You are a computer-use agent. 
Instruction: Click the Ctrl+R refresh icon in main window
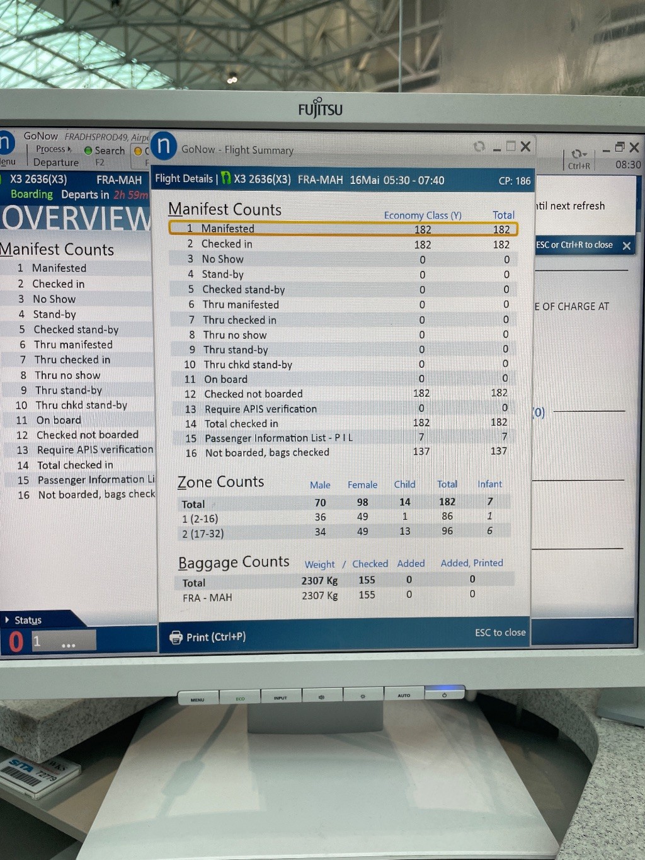pos(578,154)
